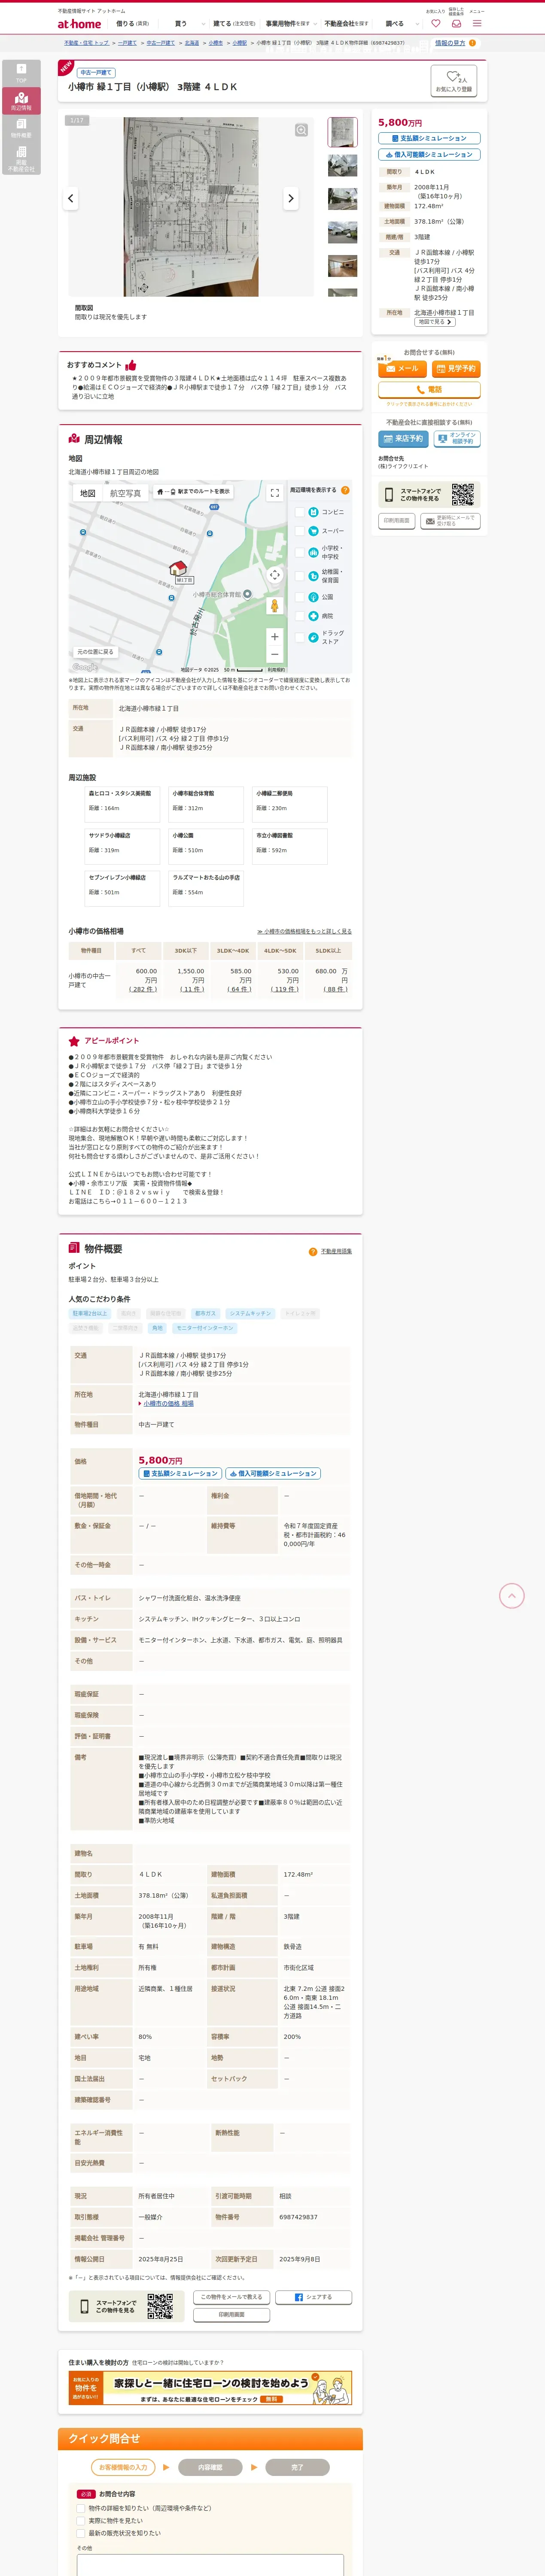Enable 幼稚園・保育園 checkbox on map legend
The image size is (545, 2576).
pyautogui.click(x=300, y=576)
